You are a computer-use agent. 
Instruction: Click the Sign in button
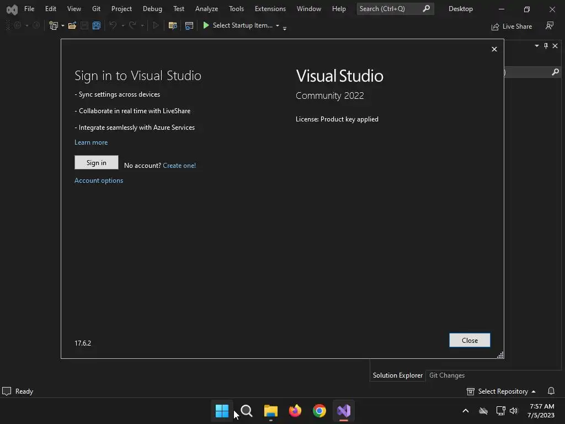[96, 163]
